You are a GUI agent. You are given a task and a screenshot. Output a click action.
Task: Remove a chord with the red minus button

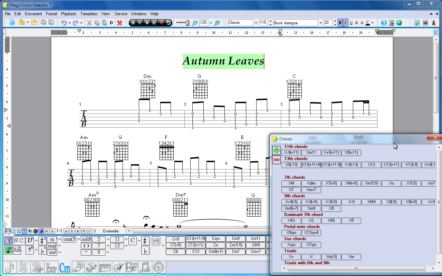coord(277,159)
